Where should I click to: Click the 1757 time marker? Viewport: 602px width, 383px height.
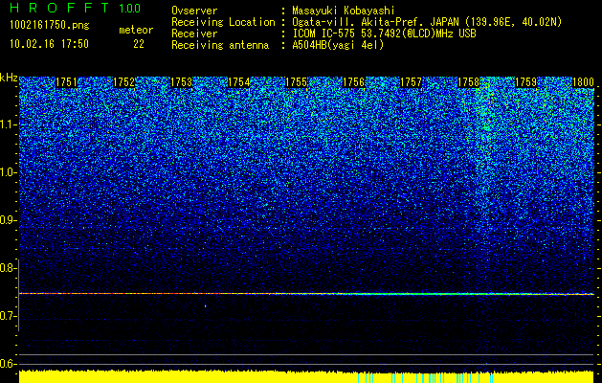click(412, 82)
